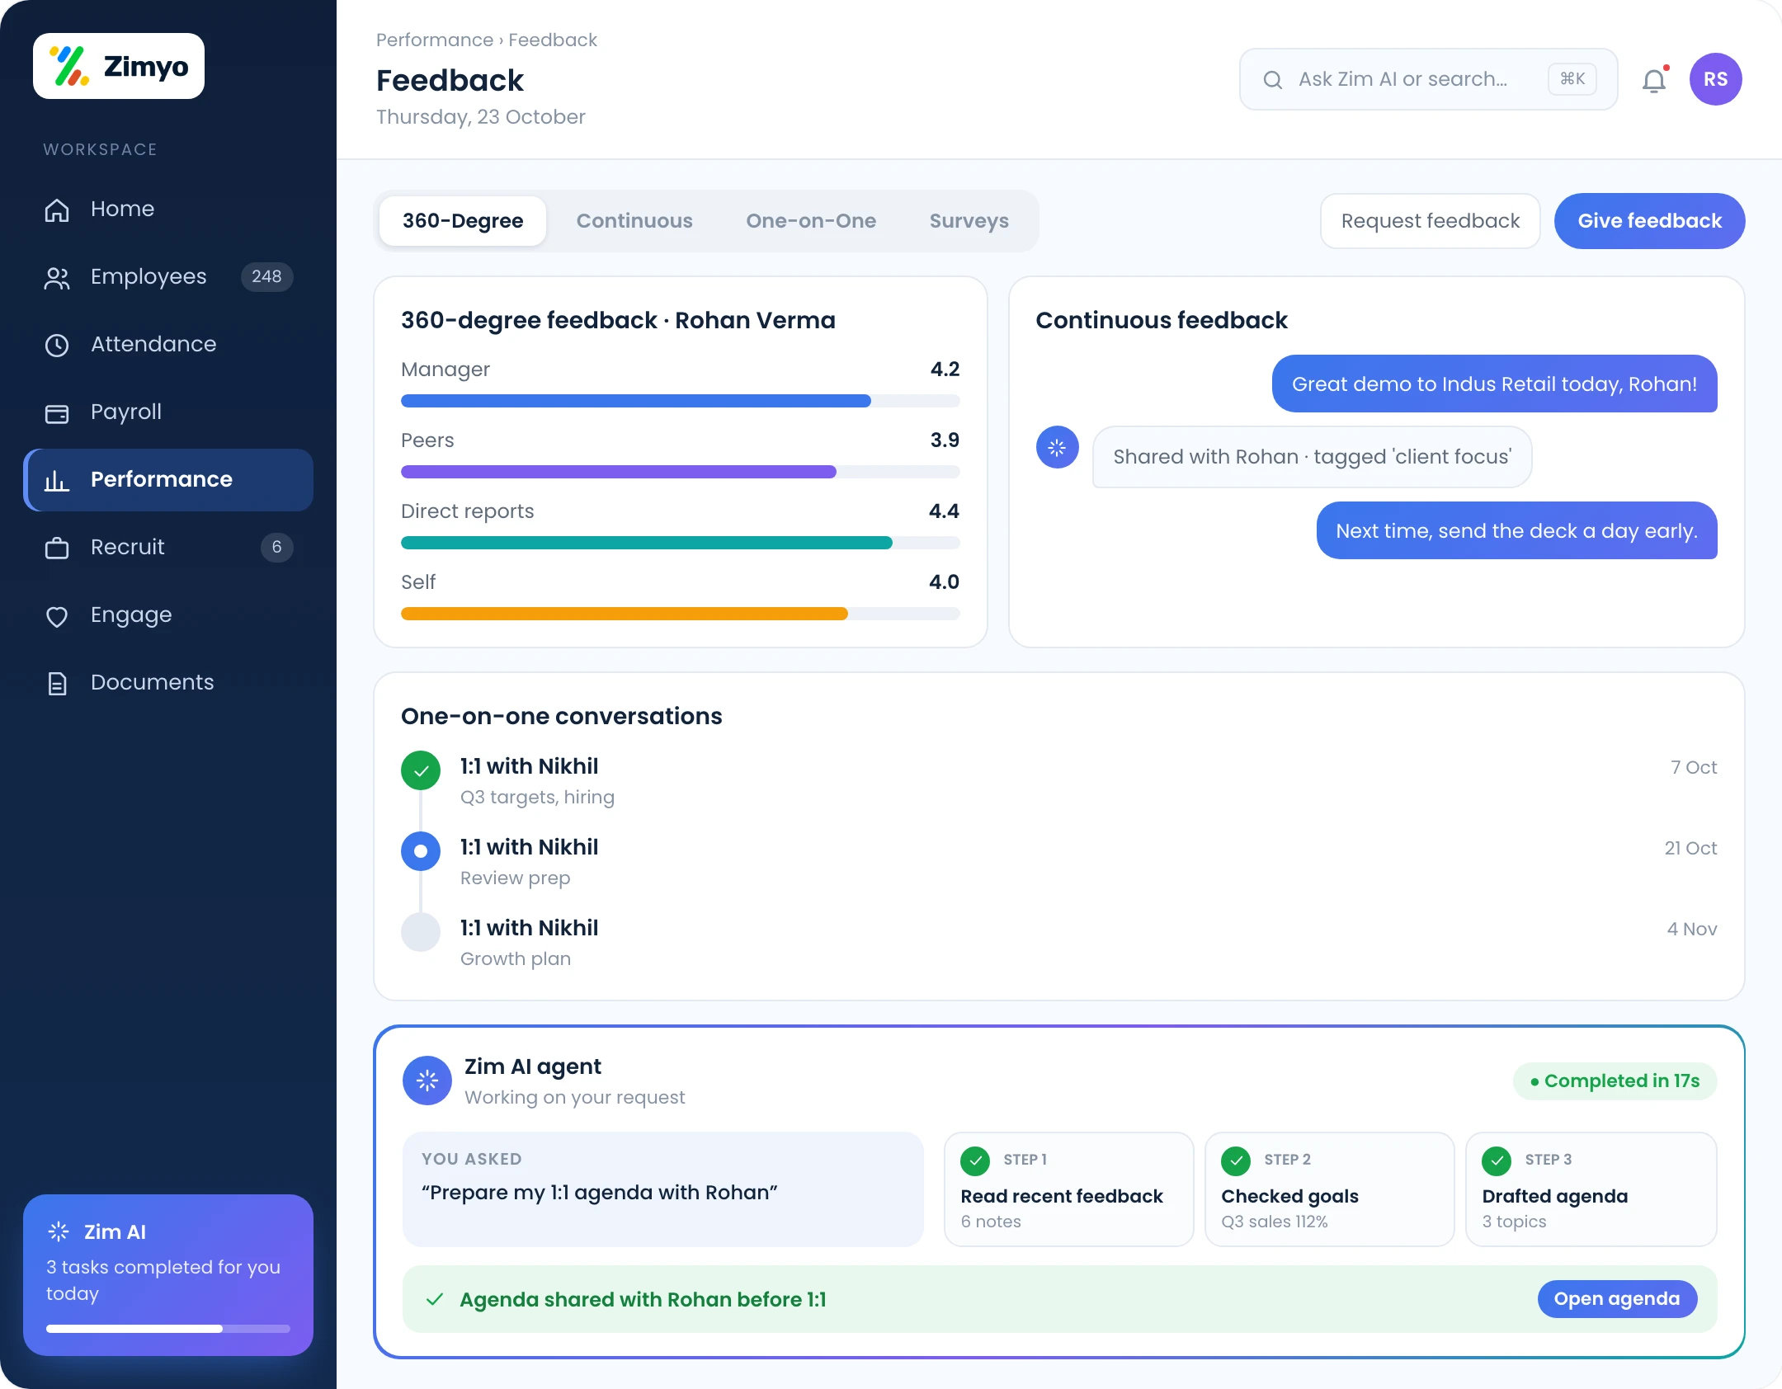This screenshot has width=1782, height=1389.
Task: Click the Performance bar chart icon
Action: 57,480
